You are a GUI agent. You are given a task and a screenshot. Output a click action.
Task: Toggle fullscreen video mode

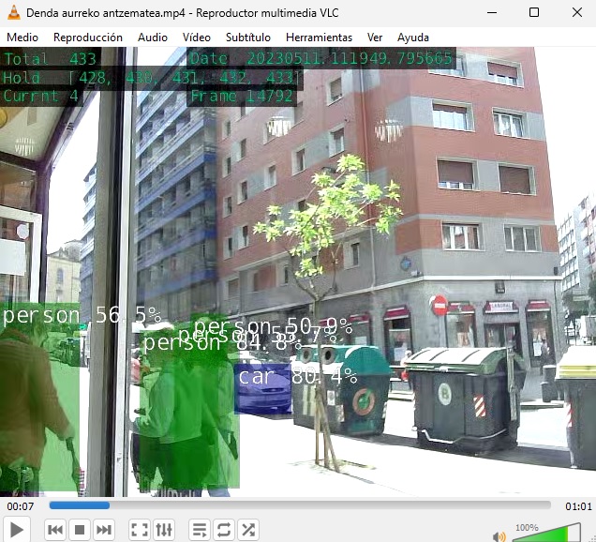(139, 530)
